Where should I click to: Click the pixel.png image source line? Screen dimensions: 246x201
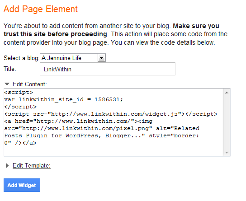(102, 128)
